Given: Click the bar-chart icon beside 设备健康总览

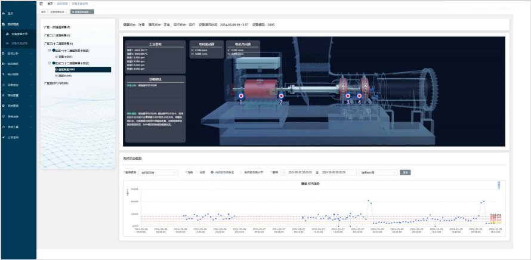Looking at the screenshot, I should 8,34.
